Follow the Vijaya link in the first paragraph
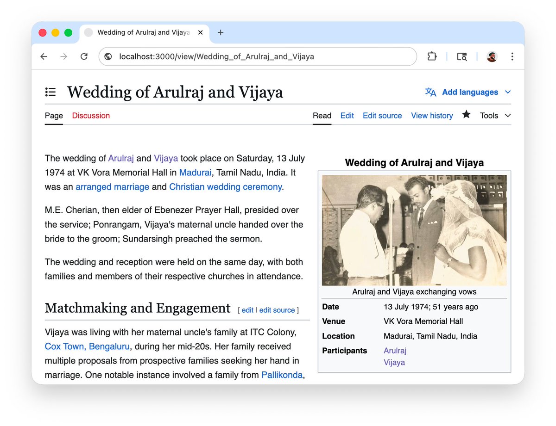 tap(166, 158)
